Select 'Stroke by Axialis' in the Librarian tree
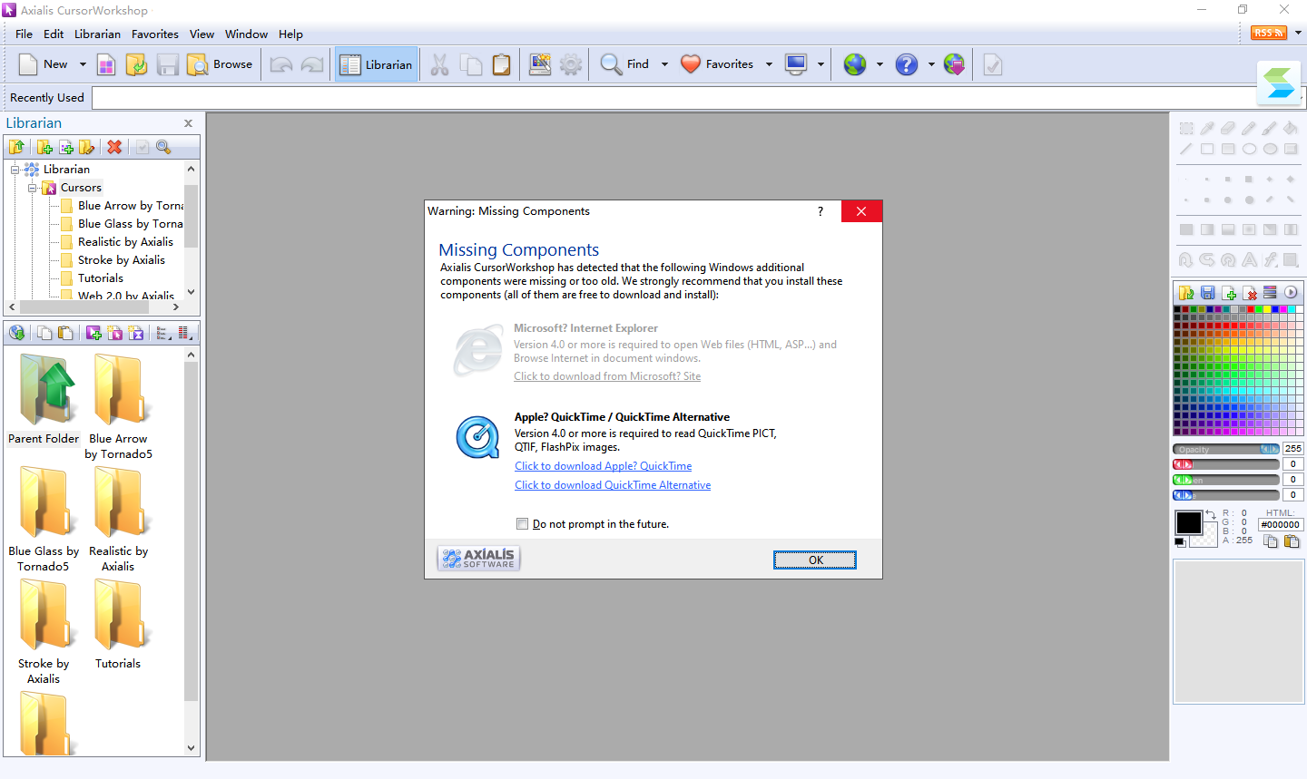The width and height of the screenshot is (1307, 779). [x=122, y=260]
